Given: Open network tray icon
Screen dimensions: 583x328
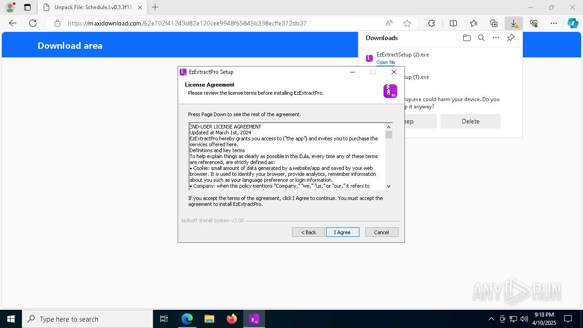Looking at the screenshot, I should click(x=513, y=319).
